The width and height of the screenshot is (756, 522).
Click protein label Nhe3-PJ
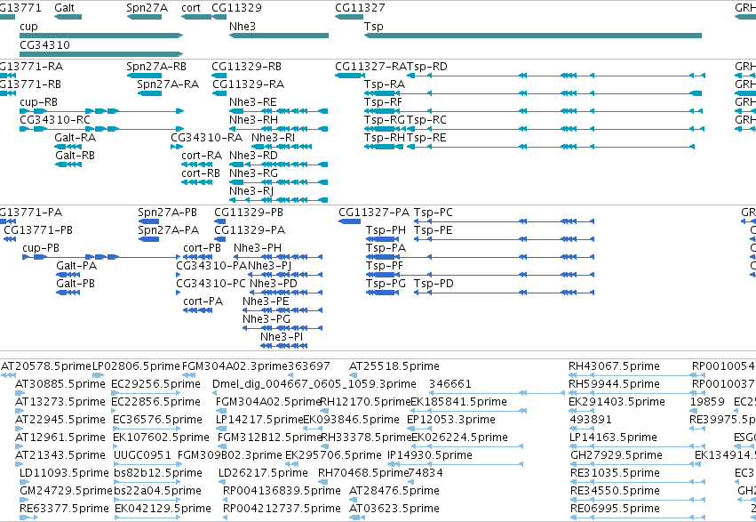(x=269, y=266)
